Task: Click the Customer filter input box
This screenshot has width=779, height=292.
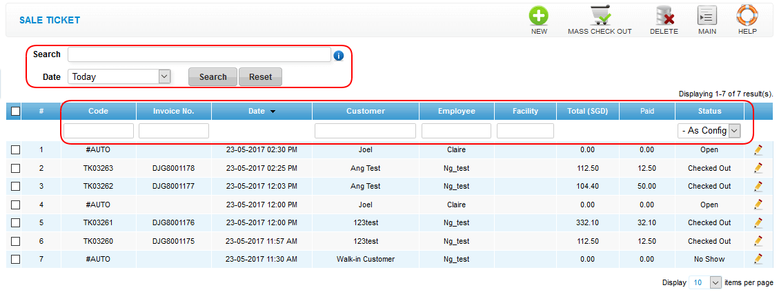Action: click(365, 131)
